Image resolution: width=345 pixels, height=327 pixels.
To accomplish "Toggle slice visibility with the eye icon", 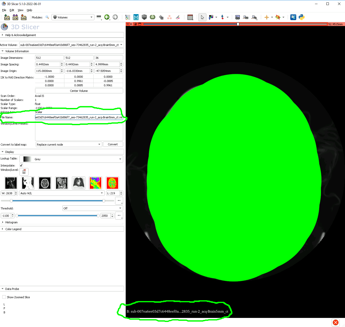I will point(135,24).
